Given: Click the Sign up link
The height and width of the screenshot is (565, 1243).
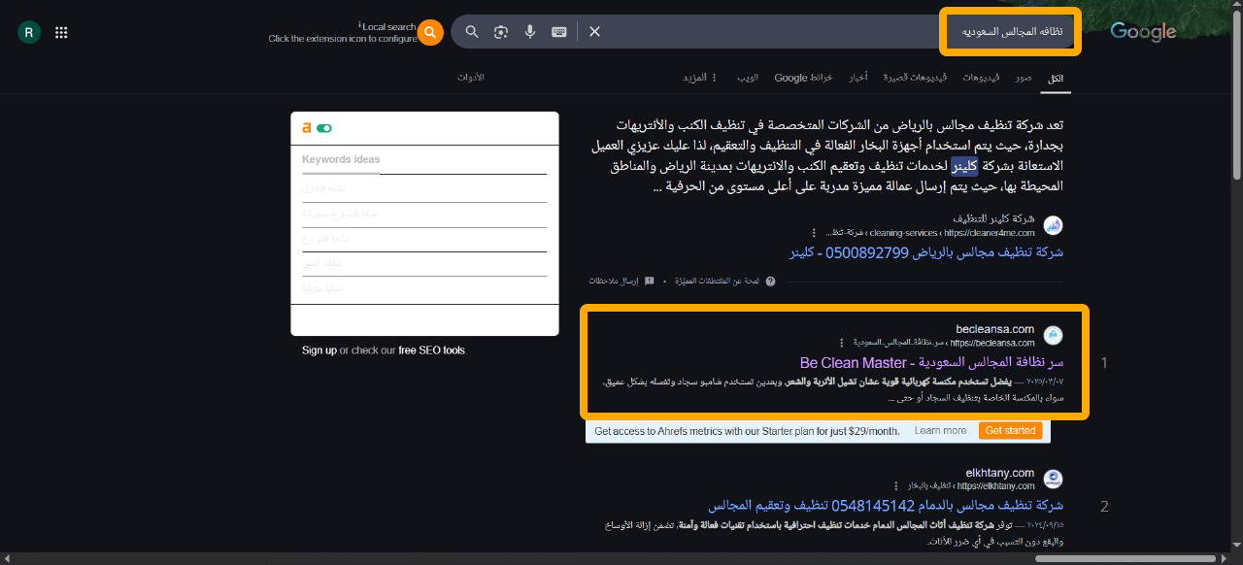Looking at the screenshot, I should [319, 350].
